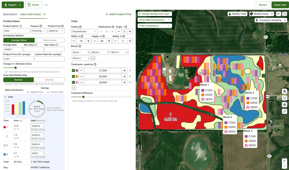
Task: Click the Product Price input field
Action: (19, 59)
